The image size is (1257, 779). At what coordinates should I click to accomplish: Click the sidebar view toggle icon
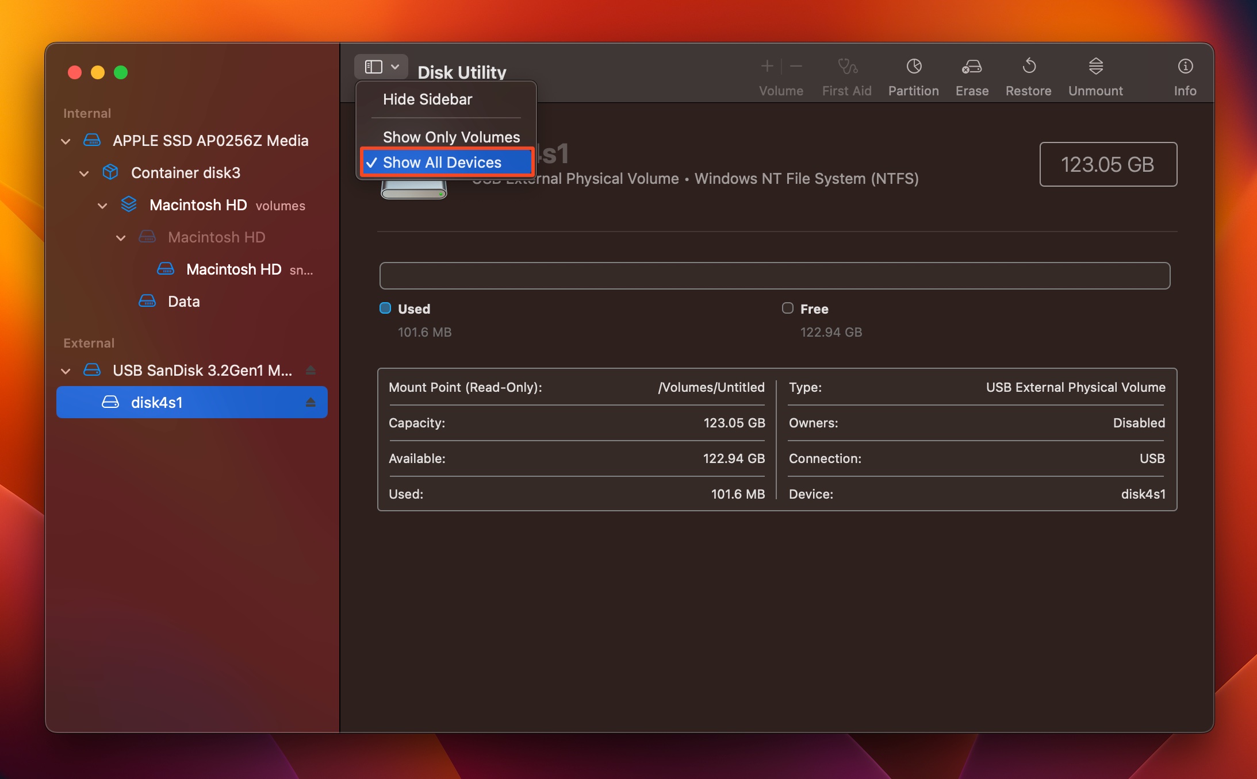374,67
